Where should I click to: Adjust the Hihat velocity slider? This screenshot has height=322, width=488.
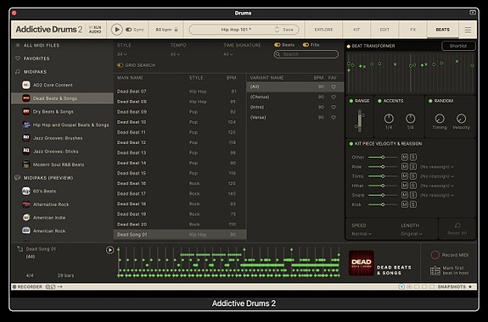click(x=383, y=186)
